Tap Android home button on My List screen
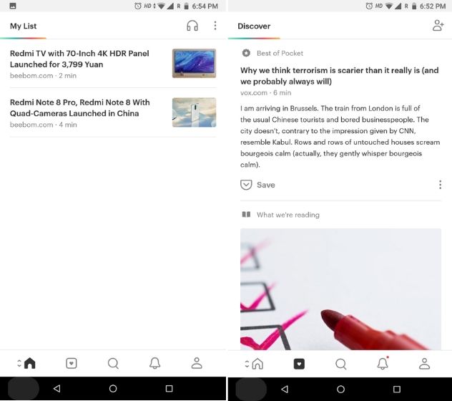 point(113,389)
